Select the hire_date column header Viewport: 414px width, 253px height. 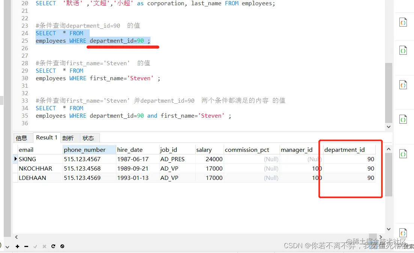coord(137,150)
